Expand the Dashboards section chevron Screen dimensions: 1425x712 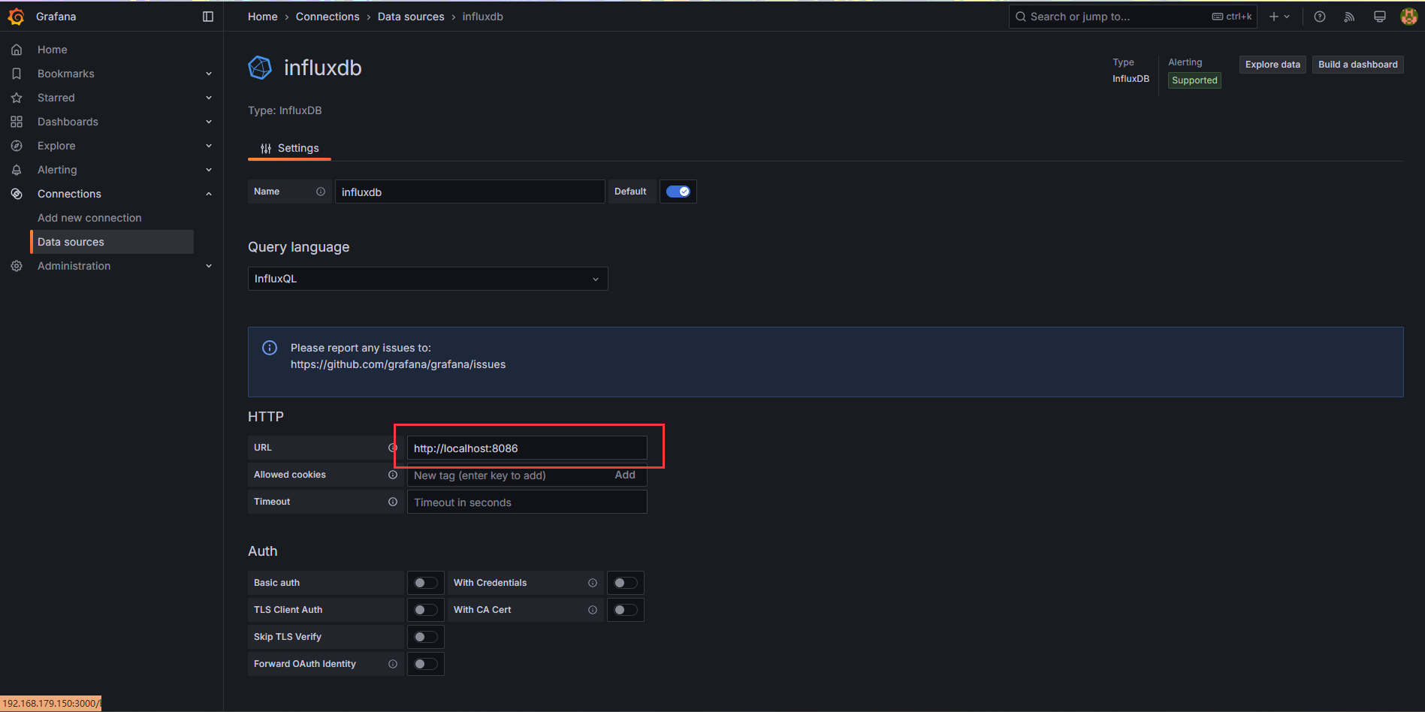click(209, 122)
